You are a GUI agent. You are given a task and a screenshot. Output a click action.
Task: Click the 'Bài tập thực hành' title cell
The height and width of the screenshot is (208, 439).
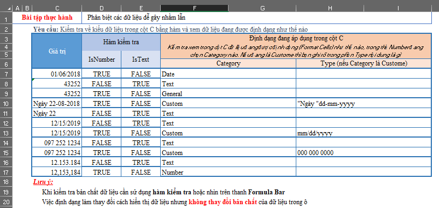pos(48,17)
